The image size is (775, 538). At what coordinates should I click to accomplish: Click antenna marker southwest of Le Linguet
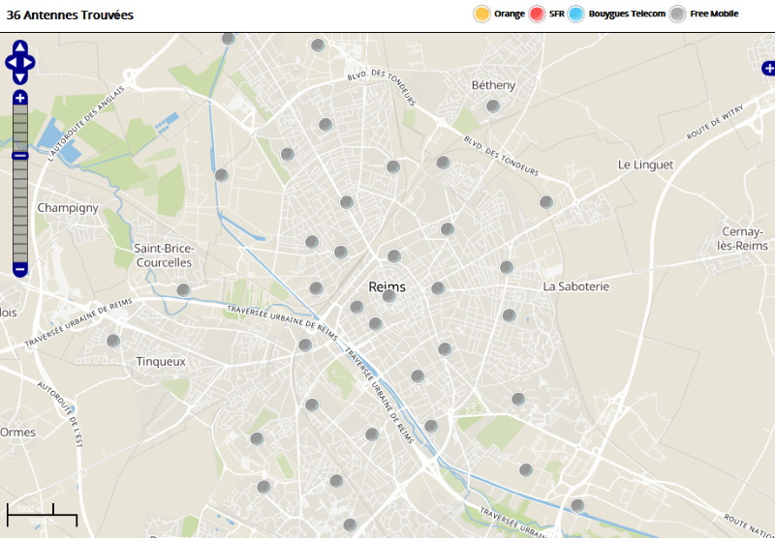tap(546, 202)
